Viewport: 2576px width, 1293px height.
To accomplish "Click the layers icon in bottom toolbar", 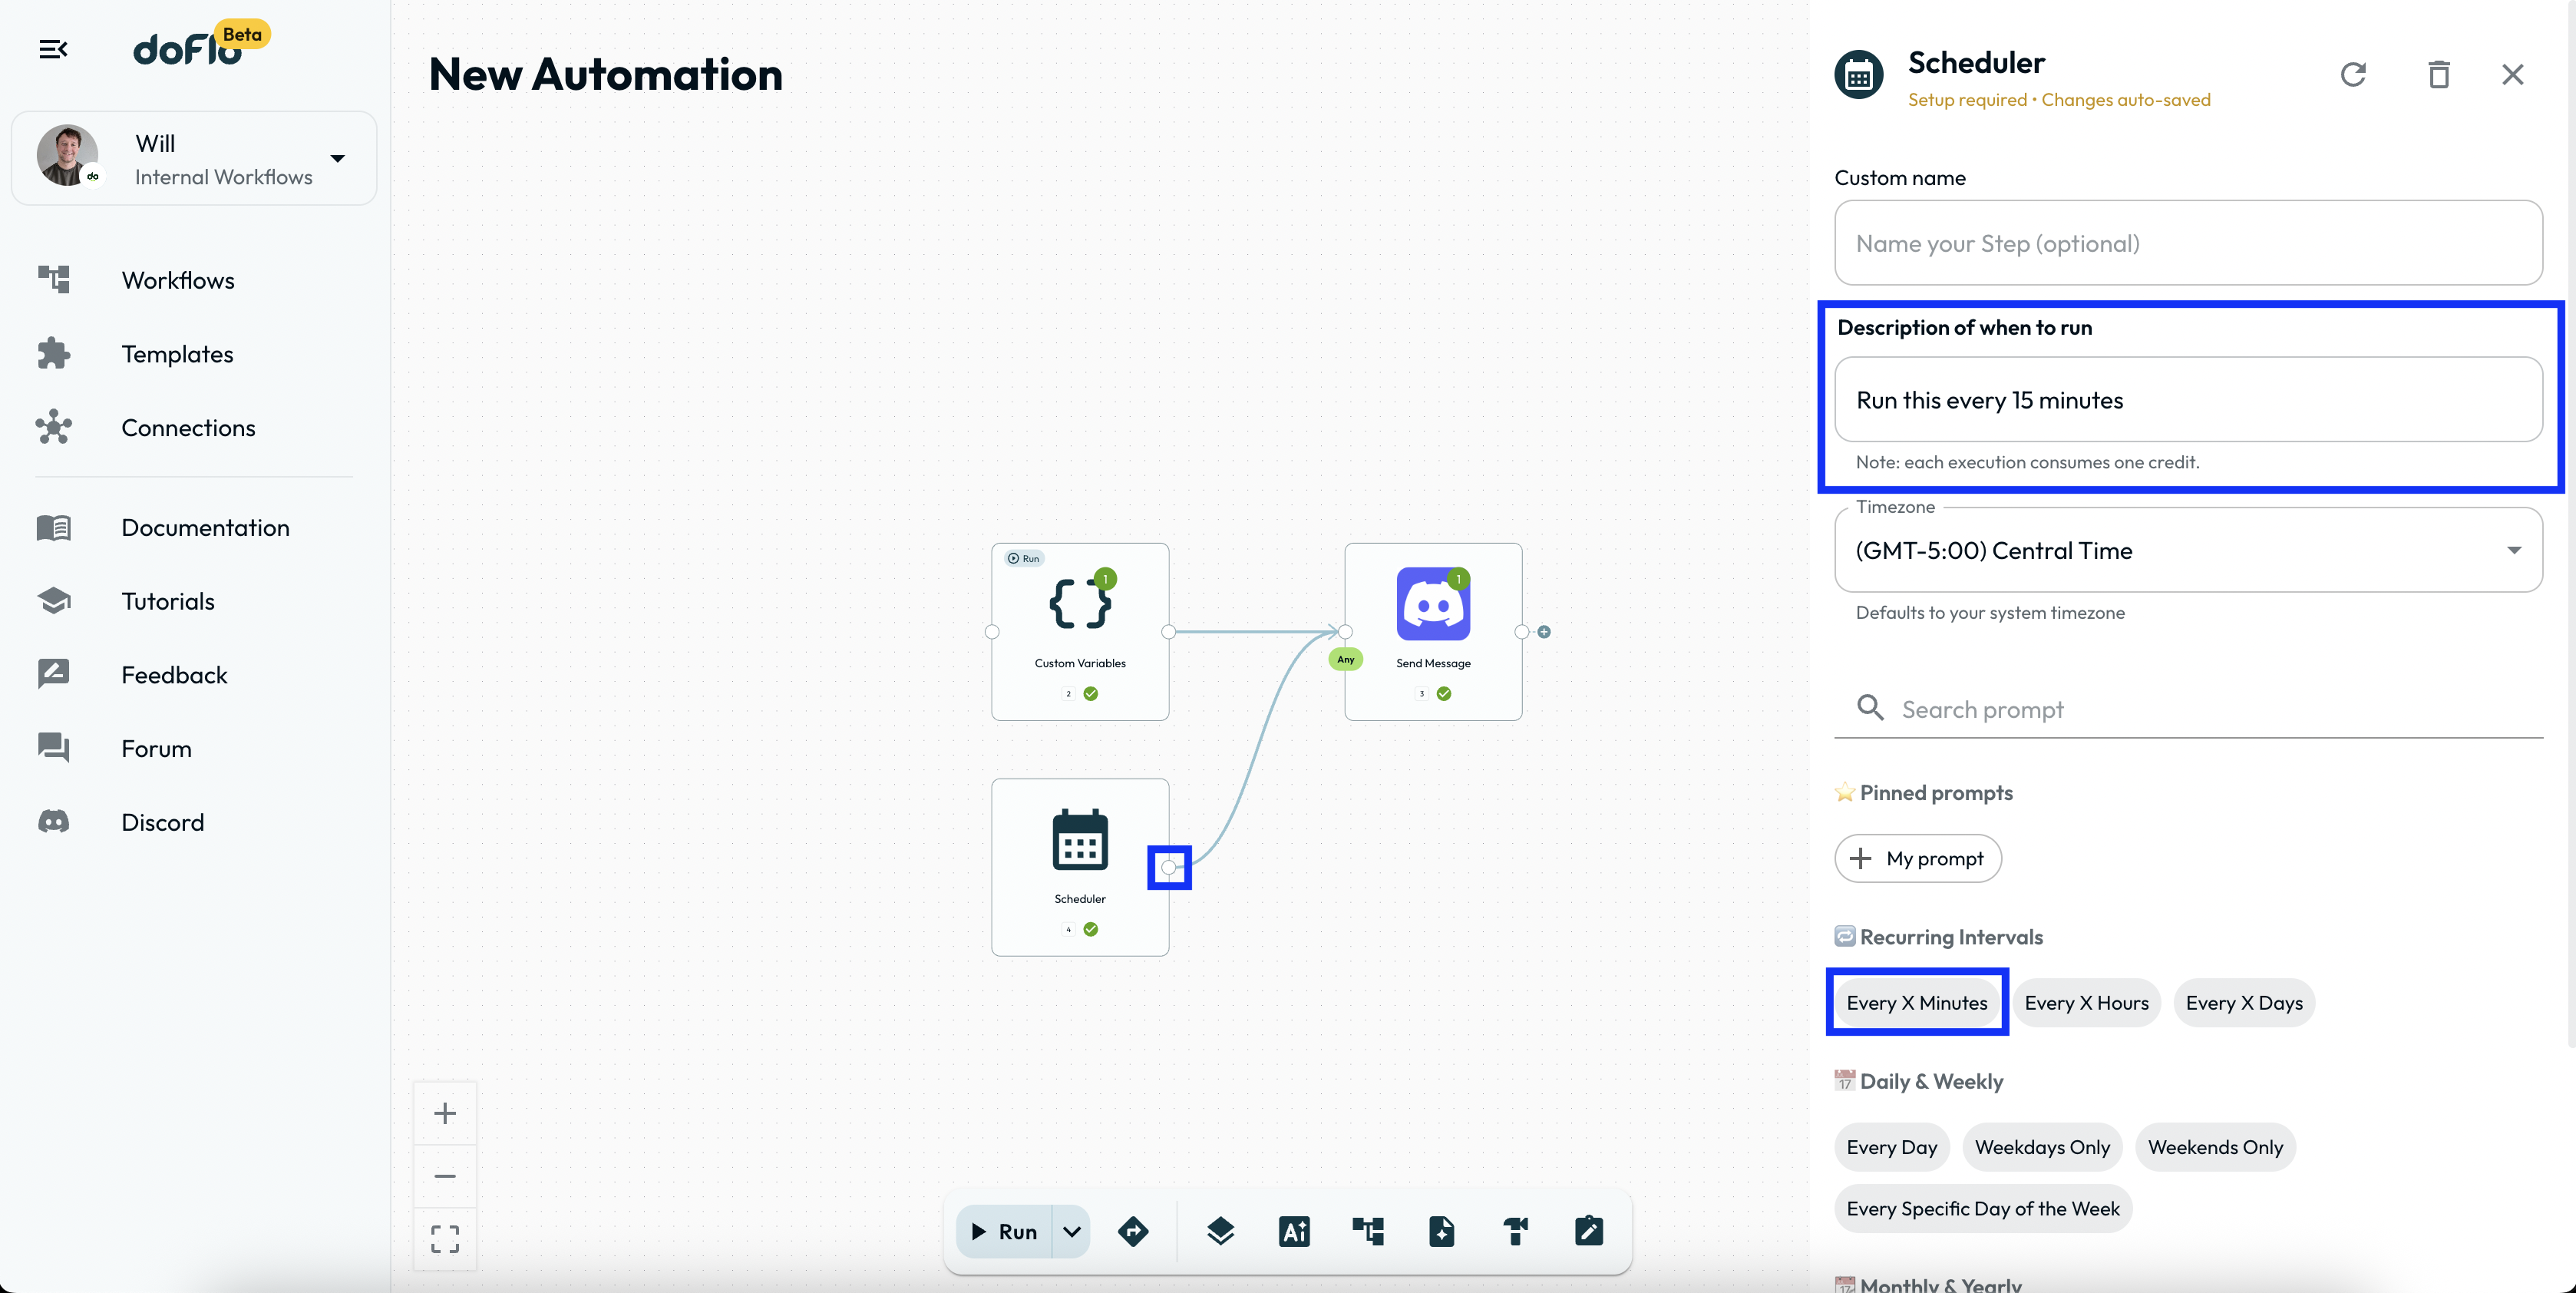I will [x=1220, y=1231].
